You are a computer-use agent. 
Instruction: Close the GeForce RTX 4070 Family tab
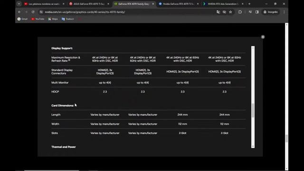[x=153, y=4]
